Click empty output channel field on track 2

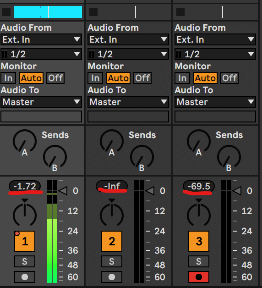(x=128, y=116)
